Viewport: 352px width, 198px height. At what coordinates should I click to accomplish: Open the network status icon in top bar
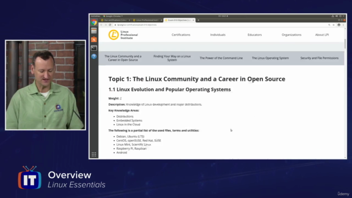tap(333, 16)
